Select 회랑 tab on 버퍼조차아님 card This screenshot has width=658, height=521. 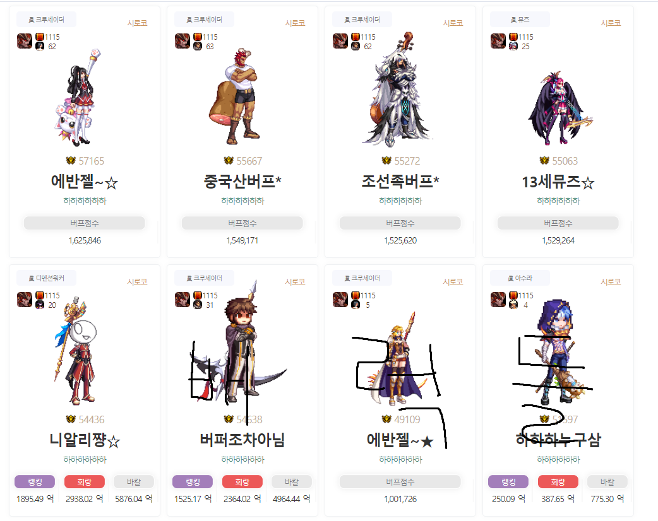pyautogui.click(x=242, y=482)
